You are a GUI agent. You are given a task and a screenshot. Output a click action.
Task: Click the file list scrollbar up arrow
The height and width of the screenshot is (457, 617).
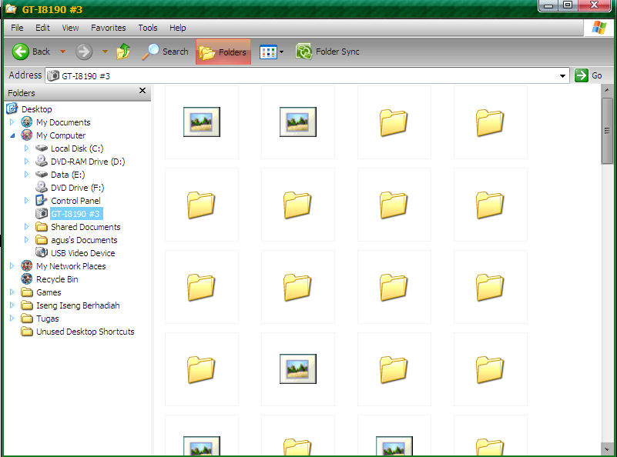click(x=607, y=90)
